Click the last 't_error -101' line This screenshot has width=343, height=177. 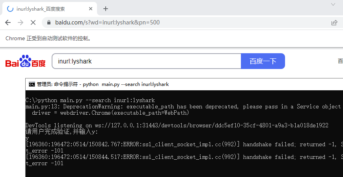[45, 163]
